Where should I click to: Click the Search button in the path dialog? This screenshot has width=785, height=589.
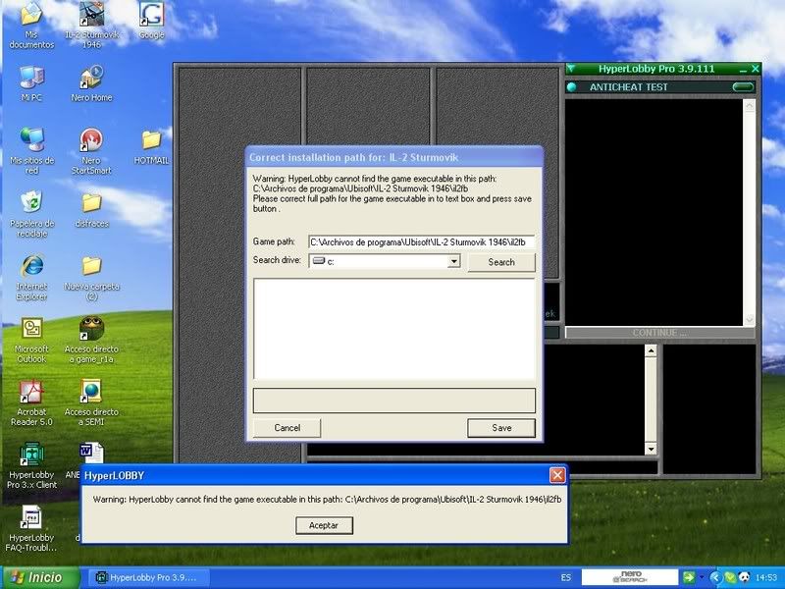pyautogui.click(x=501, y=262)
